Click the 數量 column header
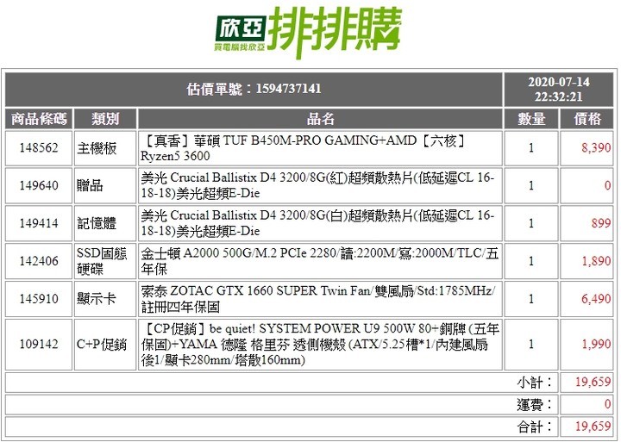Image resolution: width=621 pixels, height=442 pixels. (531, 119)
